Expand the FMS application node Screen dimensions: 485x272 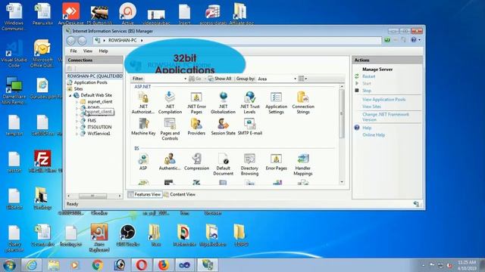click(x=77, y=121)
